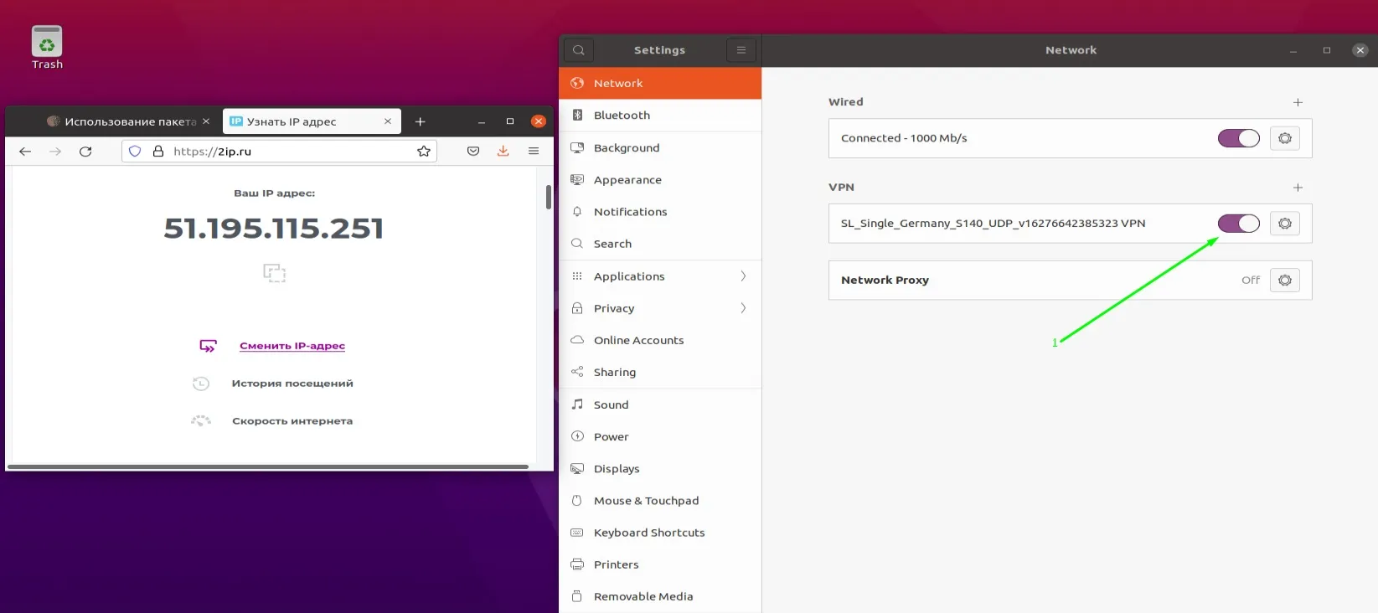
Task: Open Search settings panel
Action: [x=660, y=244]
